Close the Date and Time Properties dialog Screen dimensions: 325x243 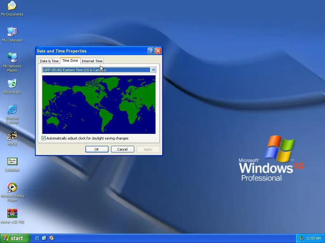[x=158, y=51]
